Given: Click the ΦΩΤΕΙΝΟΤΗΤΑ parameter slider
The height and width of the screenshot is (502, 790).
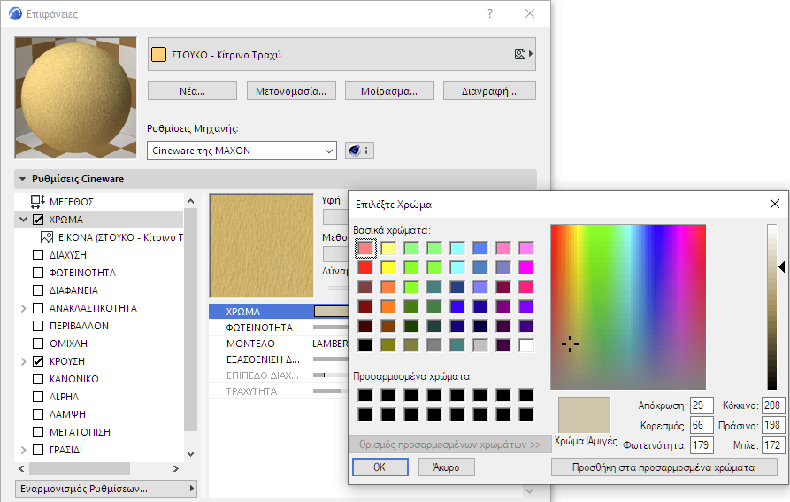Looking at the screenshot, I should pos(330,327).
